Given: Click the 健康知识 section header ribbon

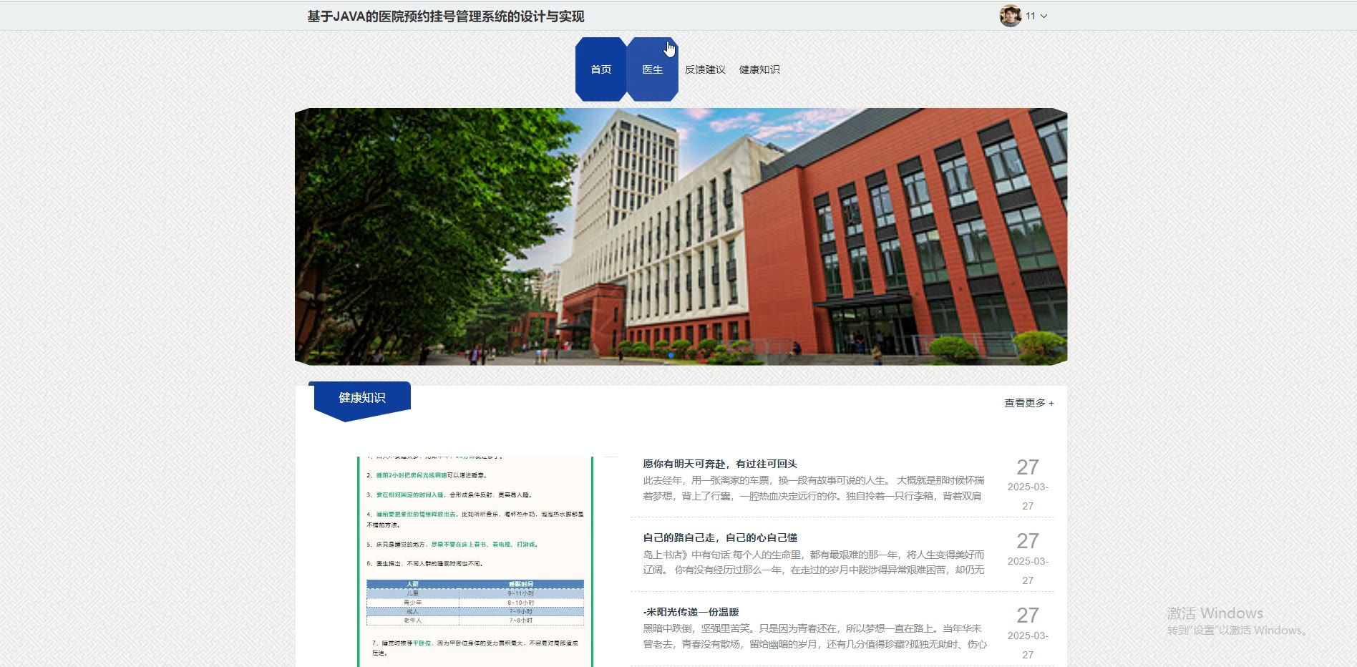Looking at the screenshot, I should pyautogui.click(x=362, y=399).
